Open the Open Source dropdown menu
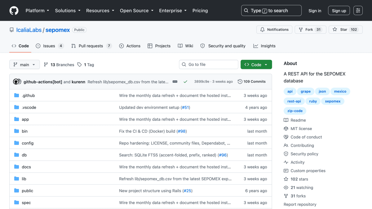This screenshot has width=372, height=209. (x=137, y=11)
